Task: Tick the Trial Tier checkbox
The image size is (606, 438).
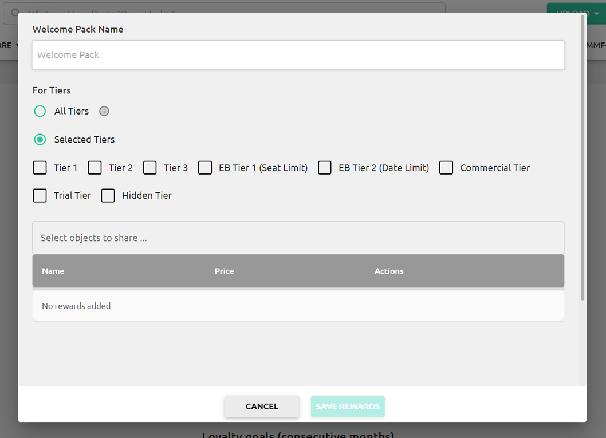Action: click(x=40, y=195)
